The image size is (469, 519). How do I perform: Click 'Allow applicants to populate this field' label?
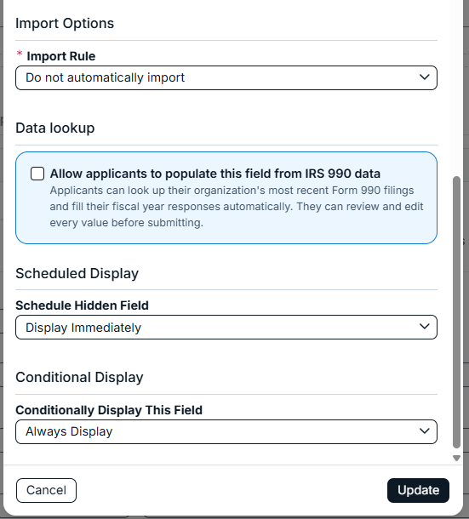(215, 174)
